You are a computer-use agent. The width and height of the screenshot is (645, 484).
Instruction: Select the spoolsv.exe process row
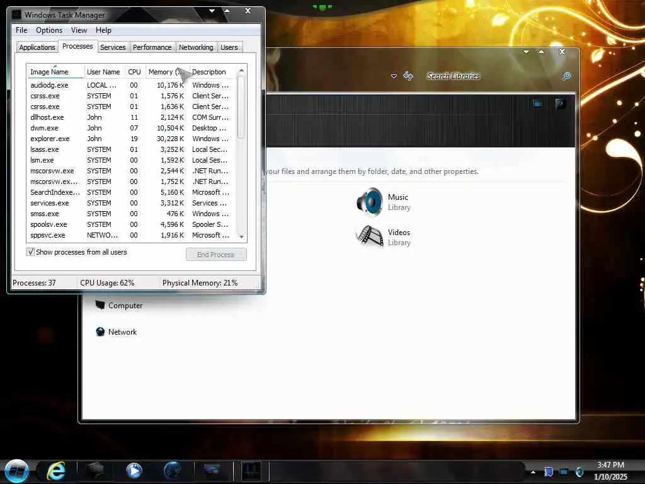pyautogui.click(x=132, y=224)
